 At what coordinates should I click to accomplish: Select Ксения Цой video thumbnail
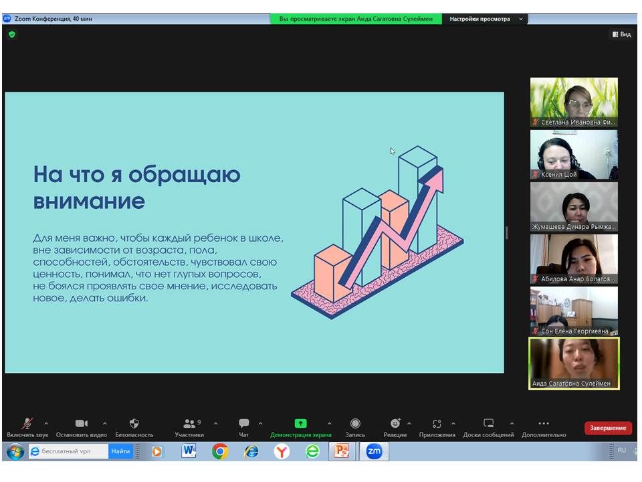tap(574, 155)
